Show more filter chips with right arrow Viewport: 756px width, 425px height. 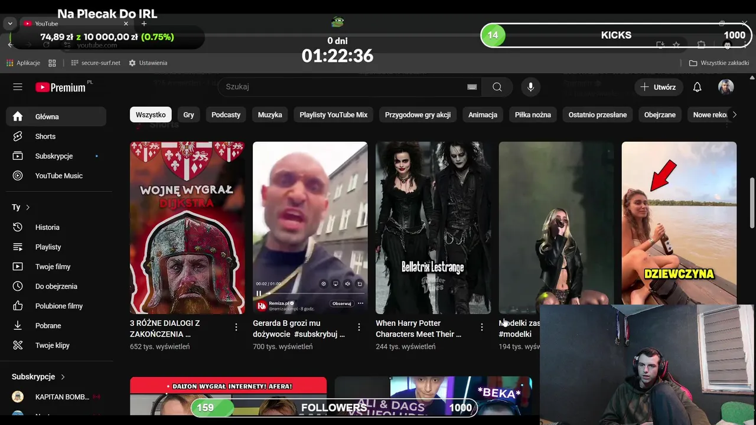click(734, 115)
